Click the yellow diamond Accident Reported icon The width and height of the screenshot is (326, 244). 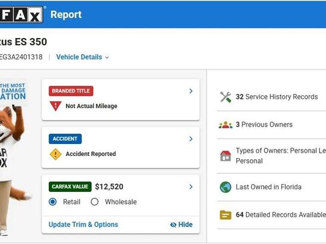[55, 154]
